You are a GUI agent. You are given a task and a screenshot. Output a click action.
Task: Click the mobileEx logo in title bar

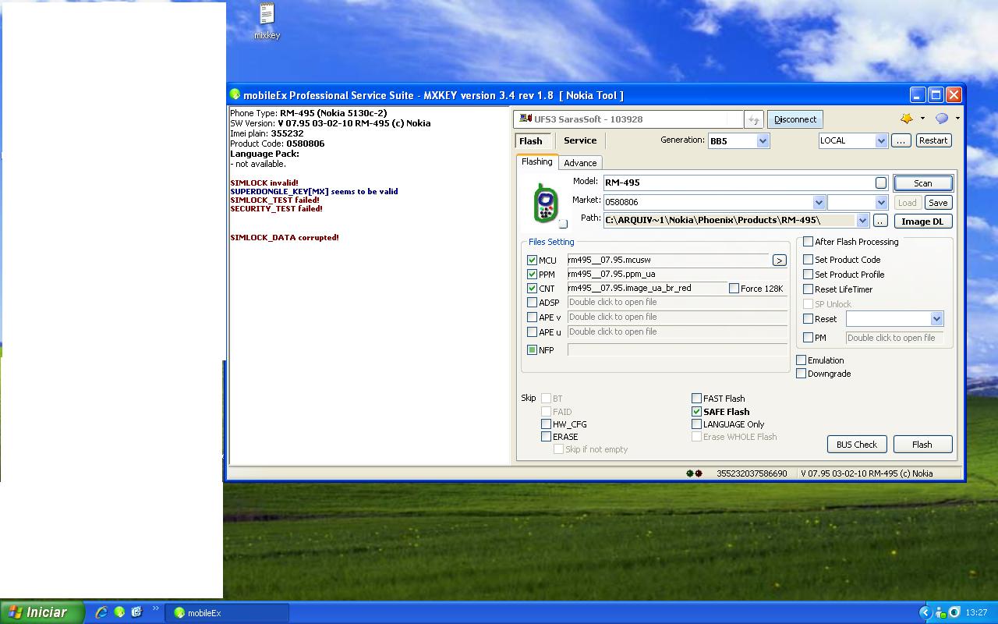pos(235,95)
